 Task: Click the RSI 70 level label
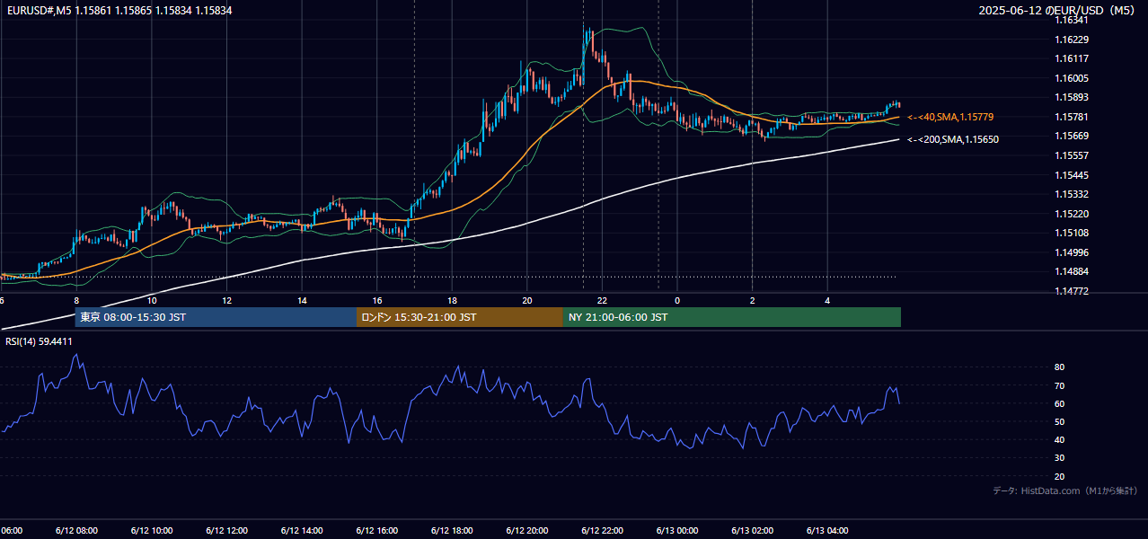click(1060, 385)
